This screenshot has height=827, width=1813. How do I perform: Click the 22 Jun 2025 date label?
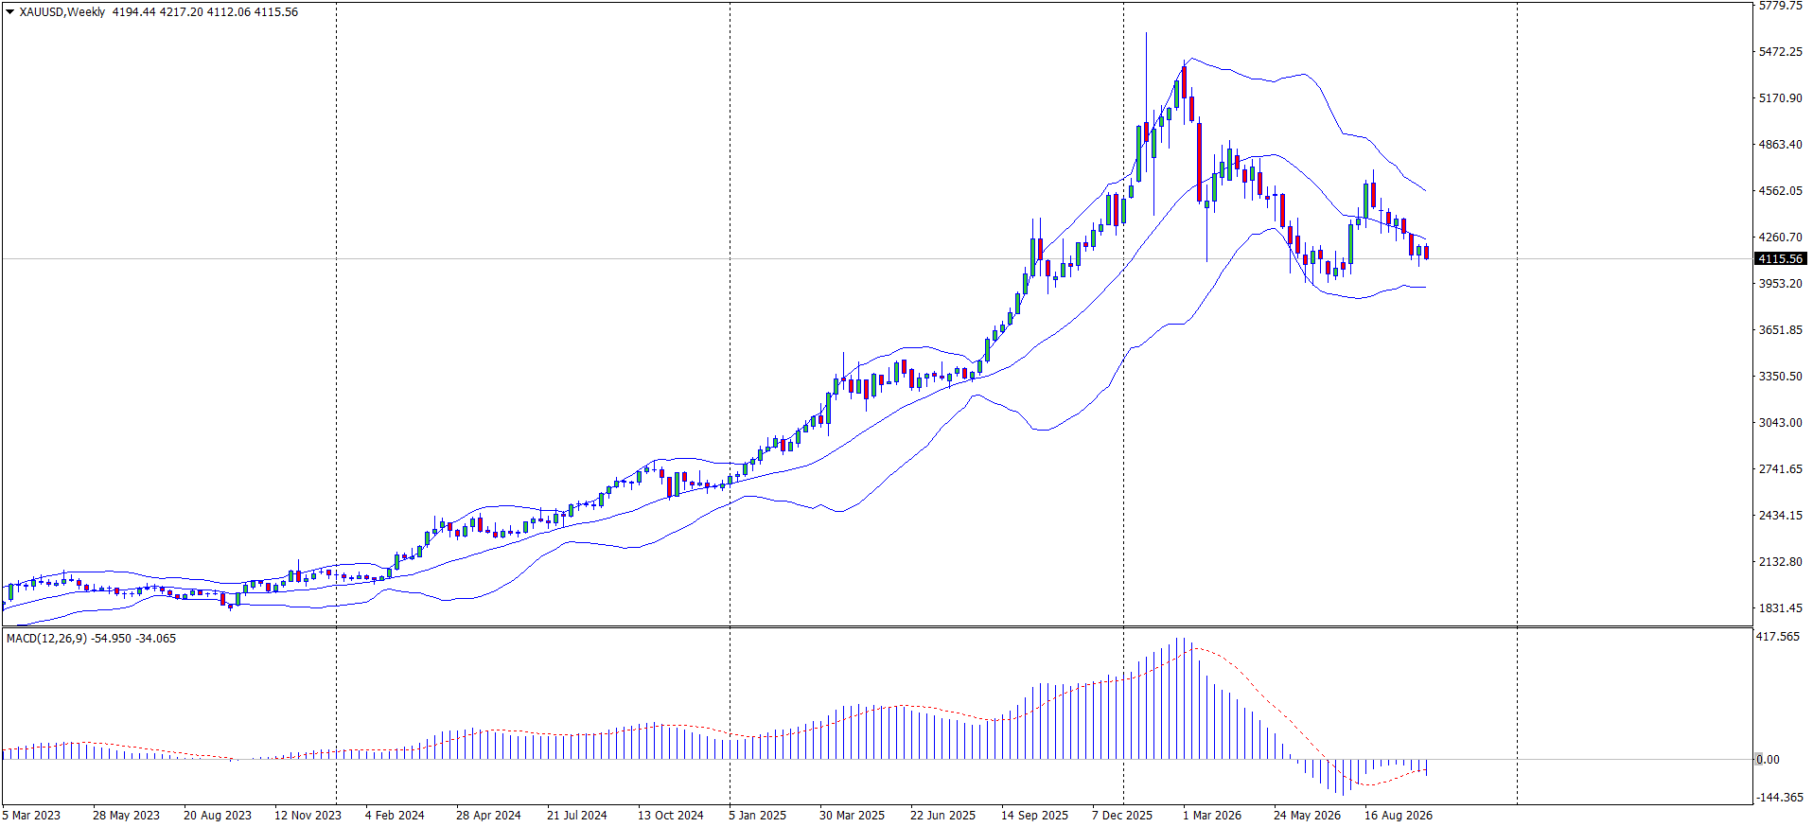[x=942, y=816]
